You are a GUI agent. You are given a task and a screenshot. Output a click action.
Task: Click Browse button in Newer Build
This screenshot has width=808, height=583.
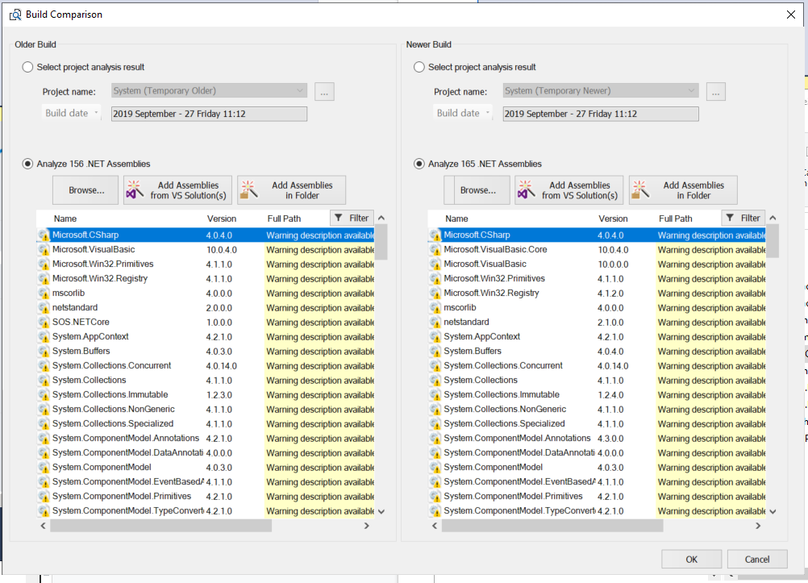pos(477,190)
